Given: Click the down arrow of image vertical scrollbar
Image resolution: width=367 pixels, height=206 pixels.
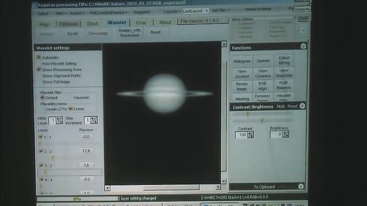Looking at the screenshot, I should tap(224, 181).
